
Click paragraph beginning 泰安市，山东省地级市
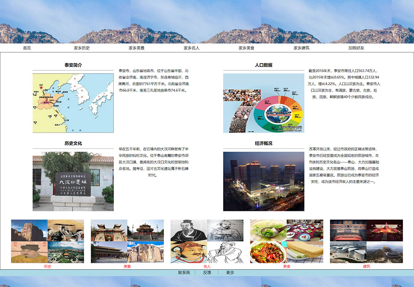click(154, 81)
